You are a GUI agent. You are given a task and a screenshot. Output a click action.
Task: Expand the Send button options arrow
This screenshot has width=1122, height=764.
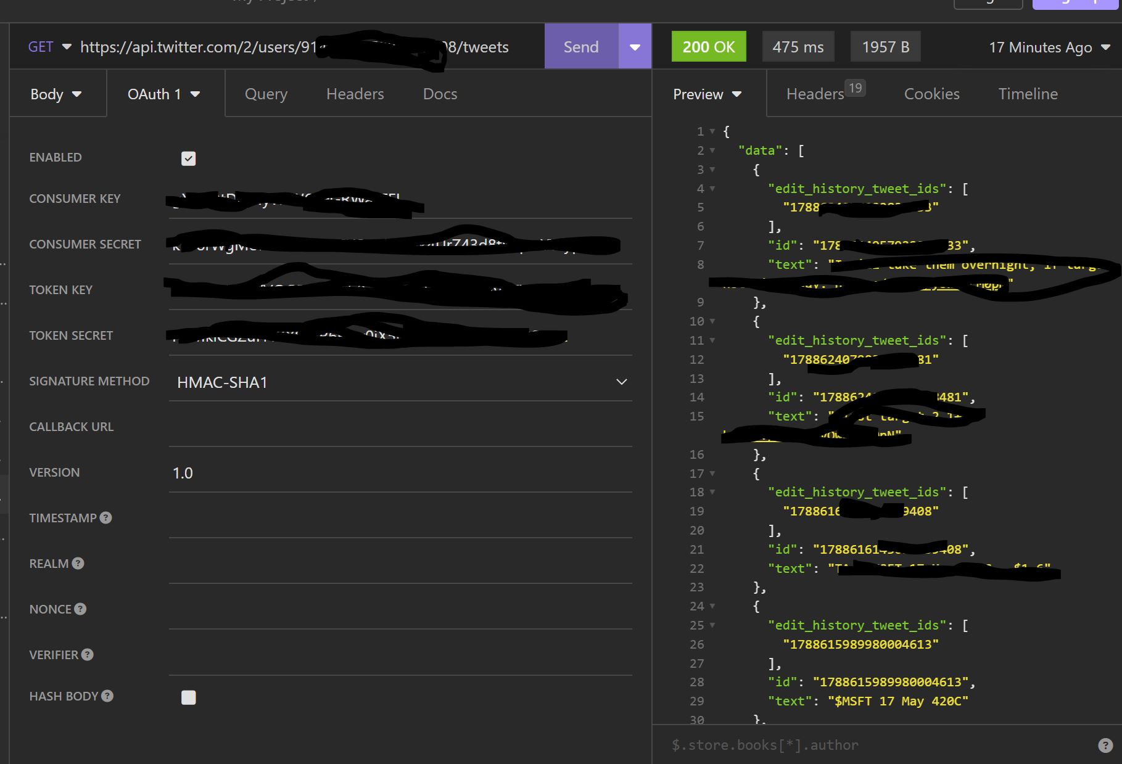[635, 47]
